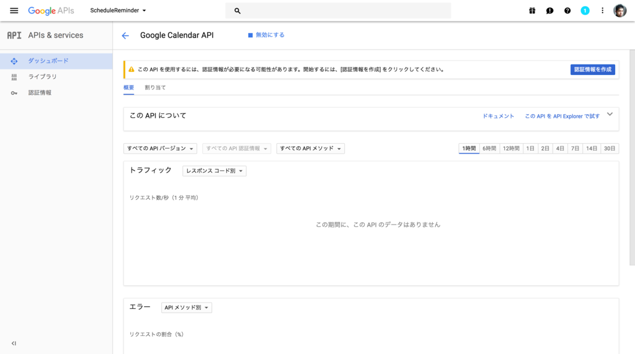Select the 1日 time range

click(530, 149)
